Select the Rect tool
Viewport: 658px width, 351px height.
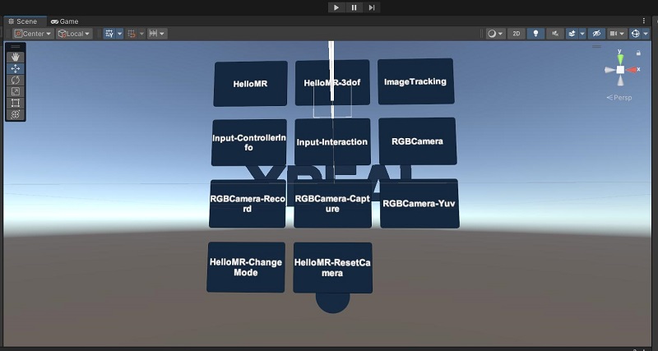coord(16,104)
